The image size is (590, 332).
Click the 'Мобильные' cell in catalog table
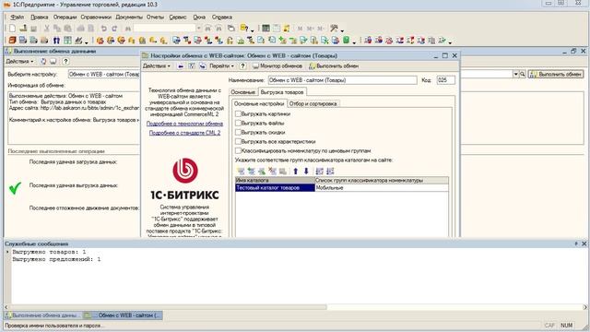click(382, 188)
